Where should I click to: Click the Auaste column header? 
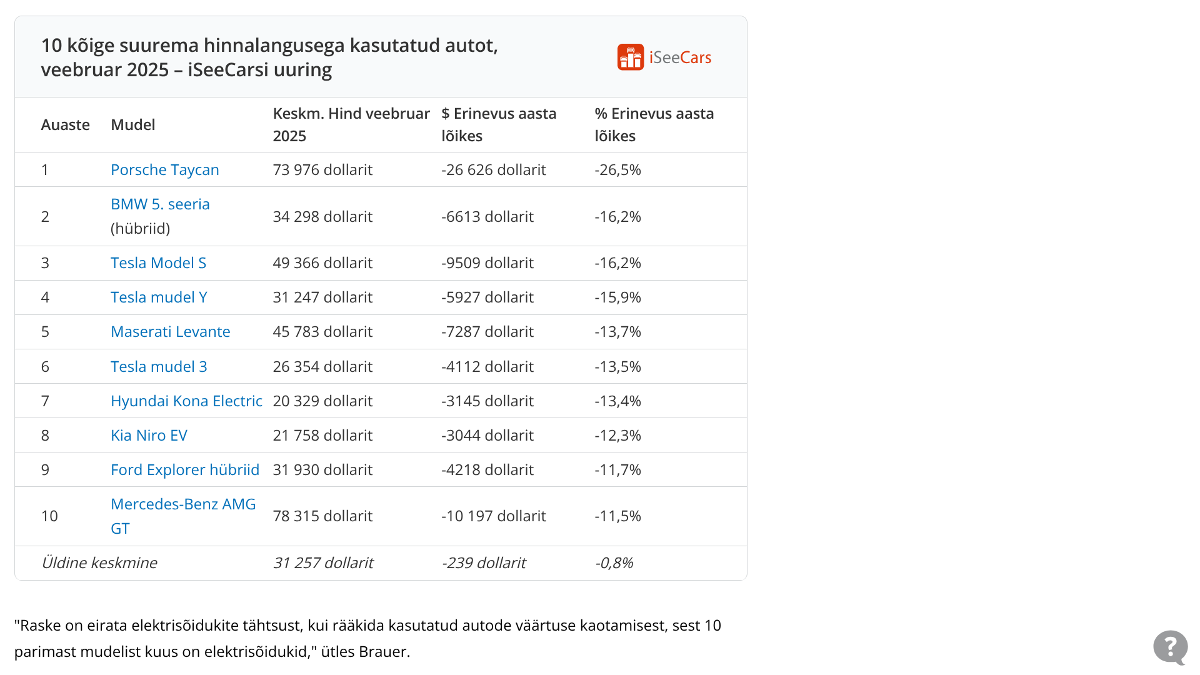(65, 125)
